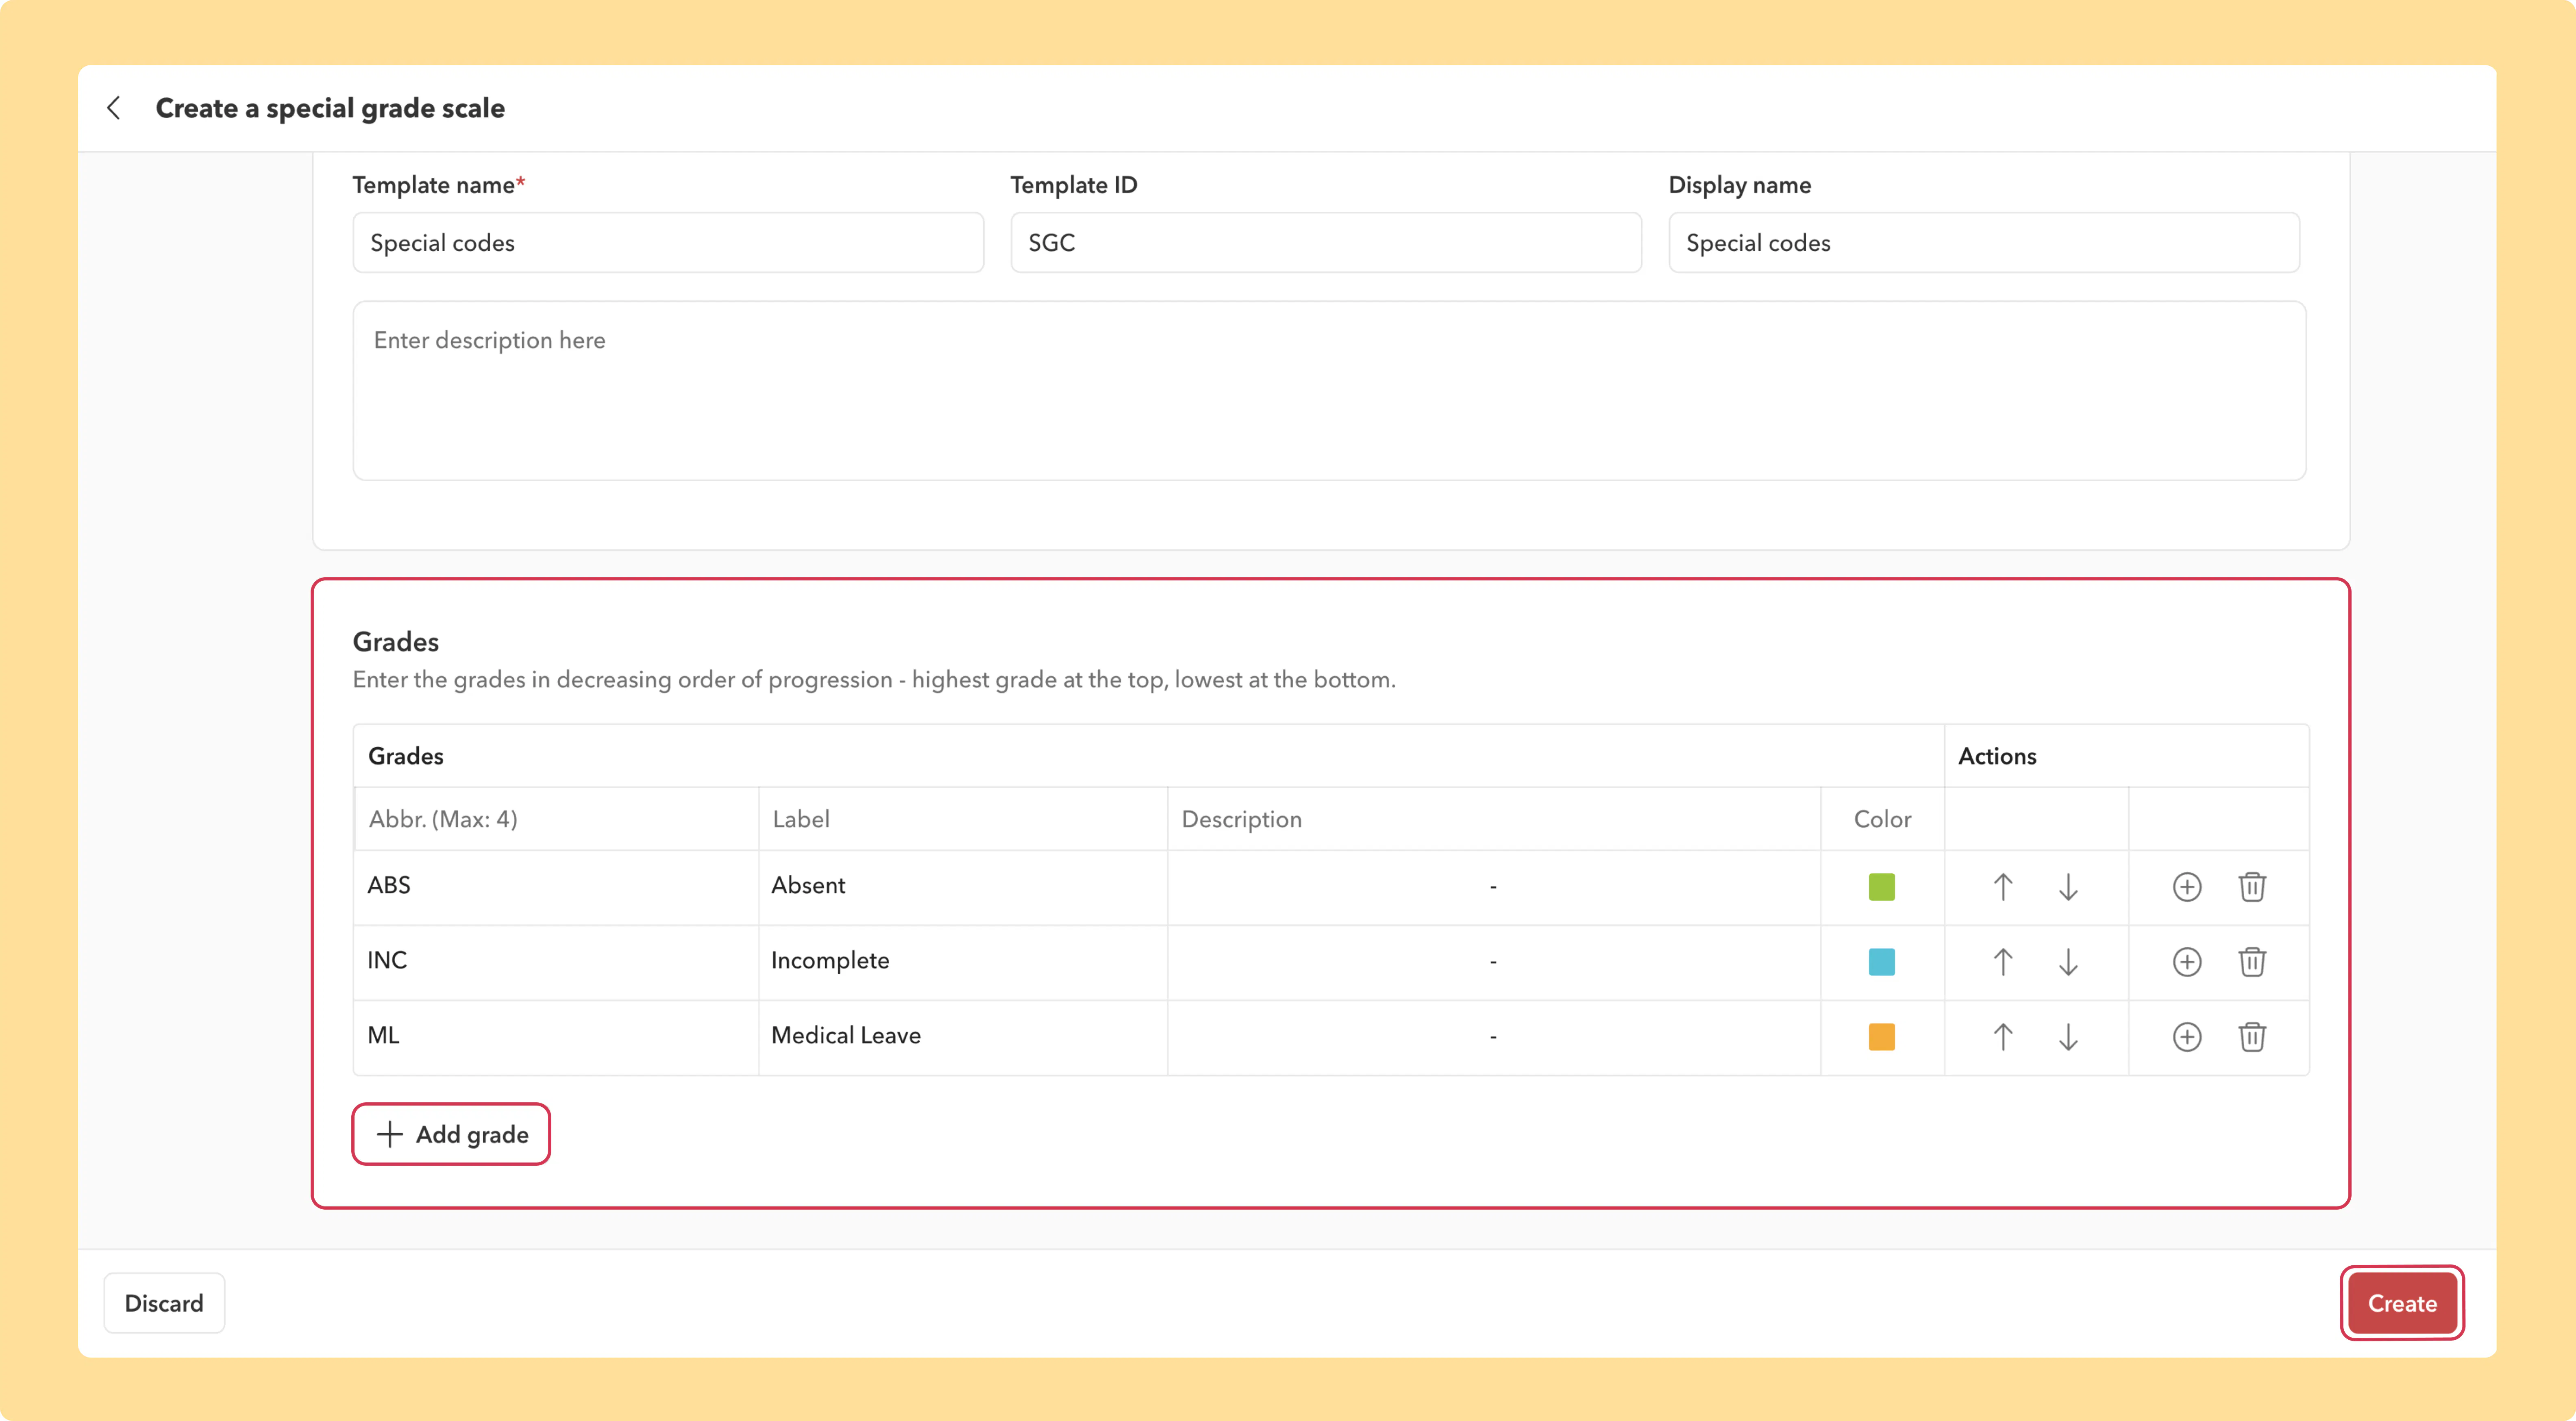Create the special grade scale
This screenshot has height=1421, width=2576.
2402,1303
